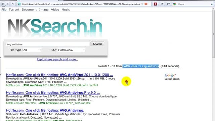Click the Google Custom Search logo

[172, 77]
